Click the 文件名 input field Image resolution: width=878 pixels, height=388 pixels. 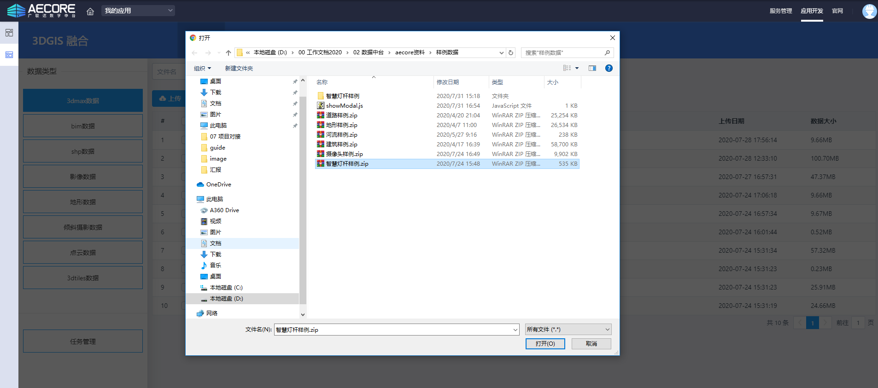point(393,330)
